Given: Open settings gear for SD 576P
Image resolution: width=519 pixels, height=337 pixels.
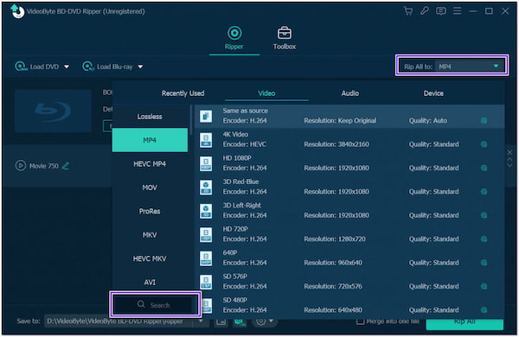Looking at the screenshot, I should tap(484, 286).
